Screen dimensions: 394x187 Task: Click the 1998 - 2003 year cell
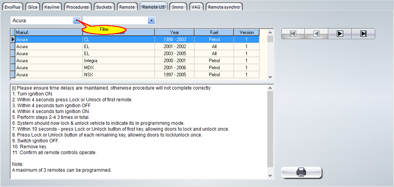[175, 40]
